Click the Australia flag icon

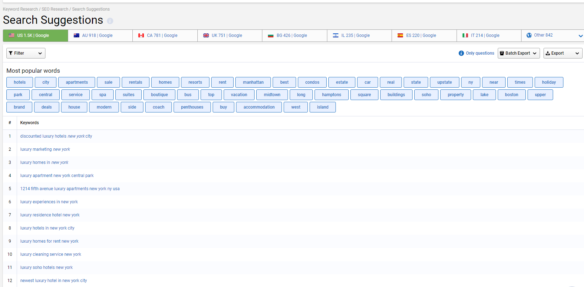click(x=76, y=35)
